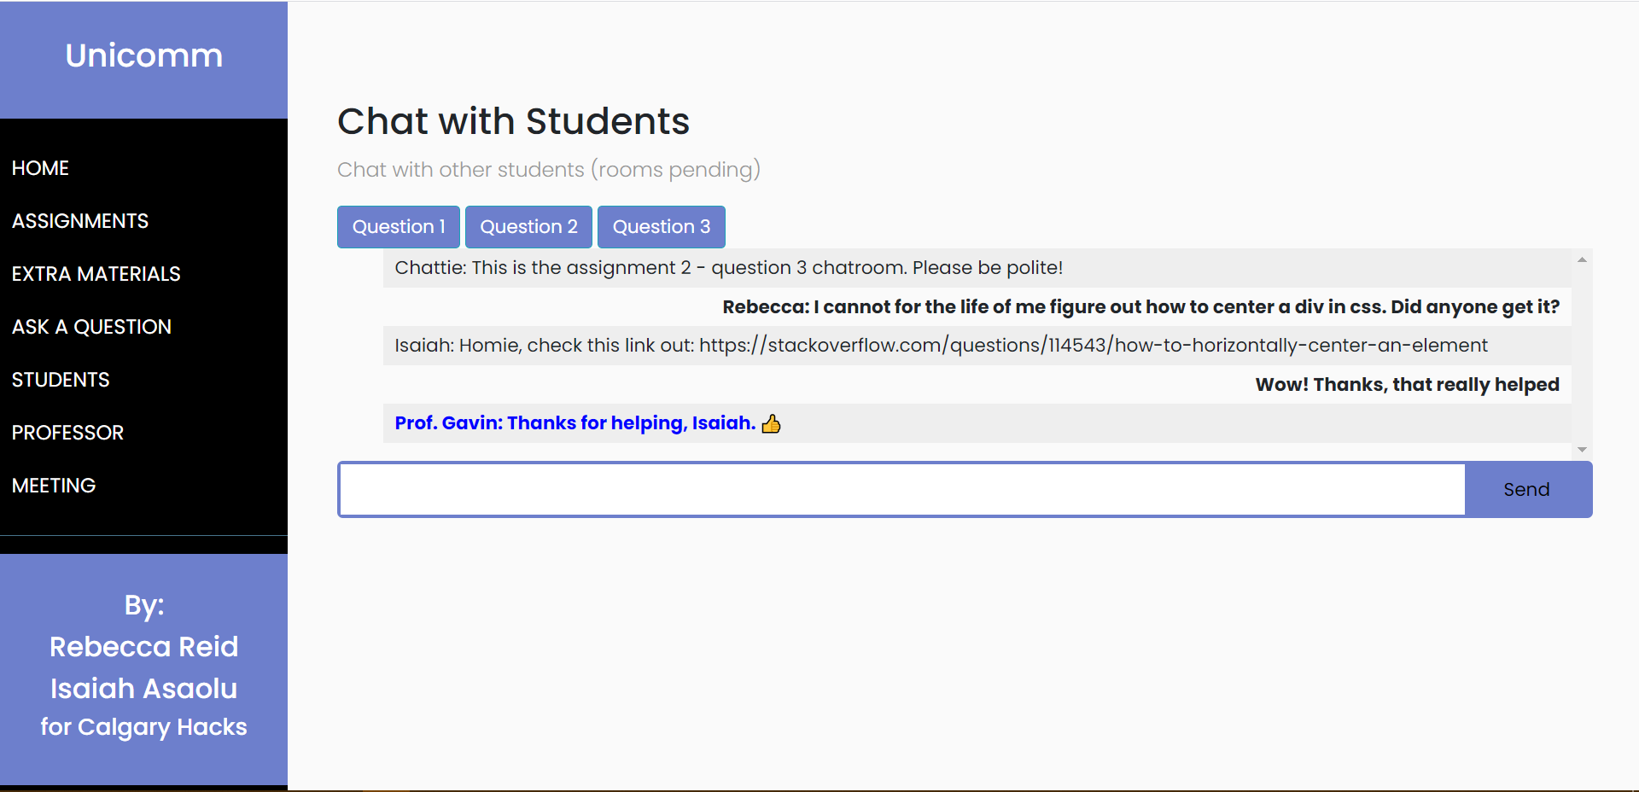This screenshot has height=792, width=1639.
Task: Open the HOME menu item
Action: point(40,168)
